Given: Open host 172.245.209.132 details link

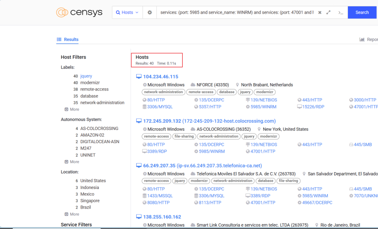Looking at the screenshot, I should [x=209, y=121].
